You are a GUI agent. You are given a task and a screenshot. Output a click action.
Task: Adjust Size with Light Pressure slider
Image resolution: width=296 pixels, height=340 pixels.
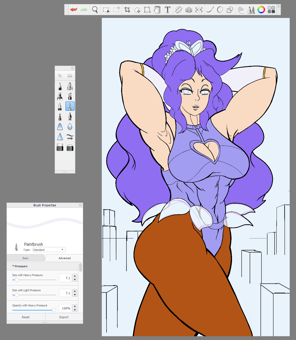click(x=34, y=295)
